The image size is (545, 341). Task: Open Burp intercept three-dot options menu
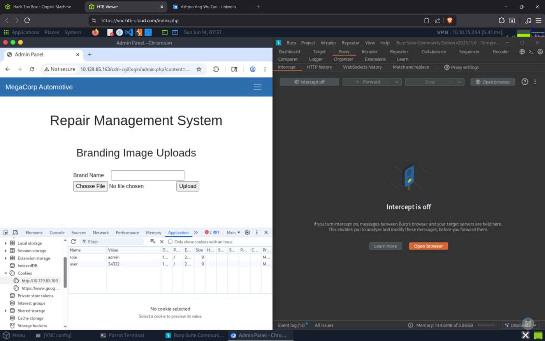pos(535,82)
